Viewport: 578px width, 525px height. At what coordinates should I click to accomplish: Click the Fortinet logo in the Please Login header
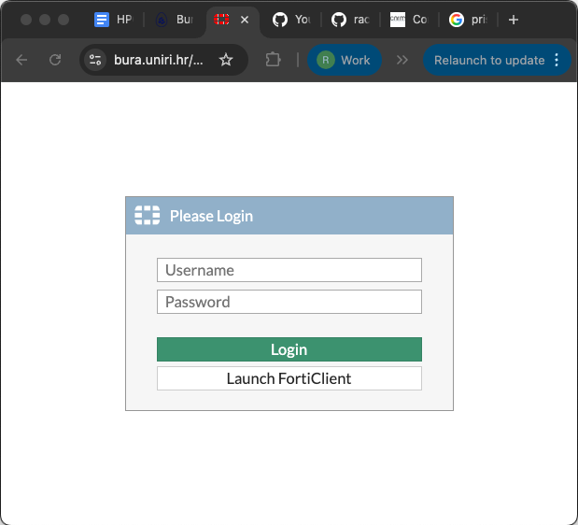pos(148,215)
